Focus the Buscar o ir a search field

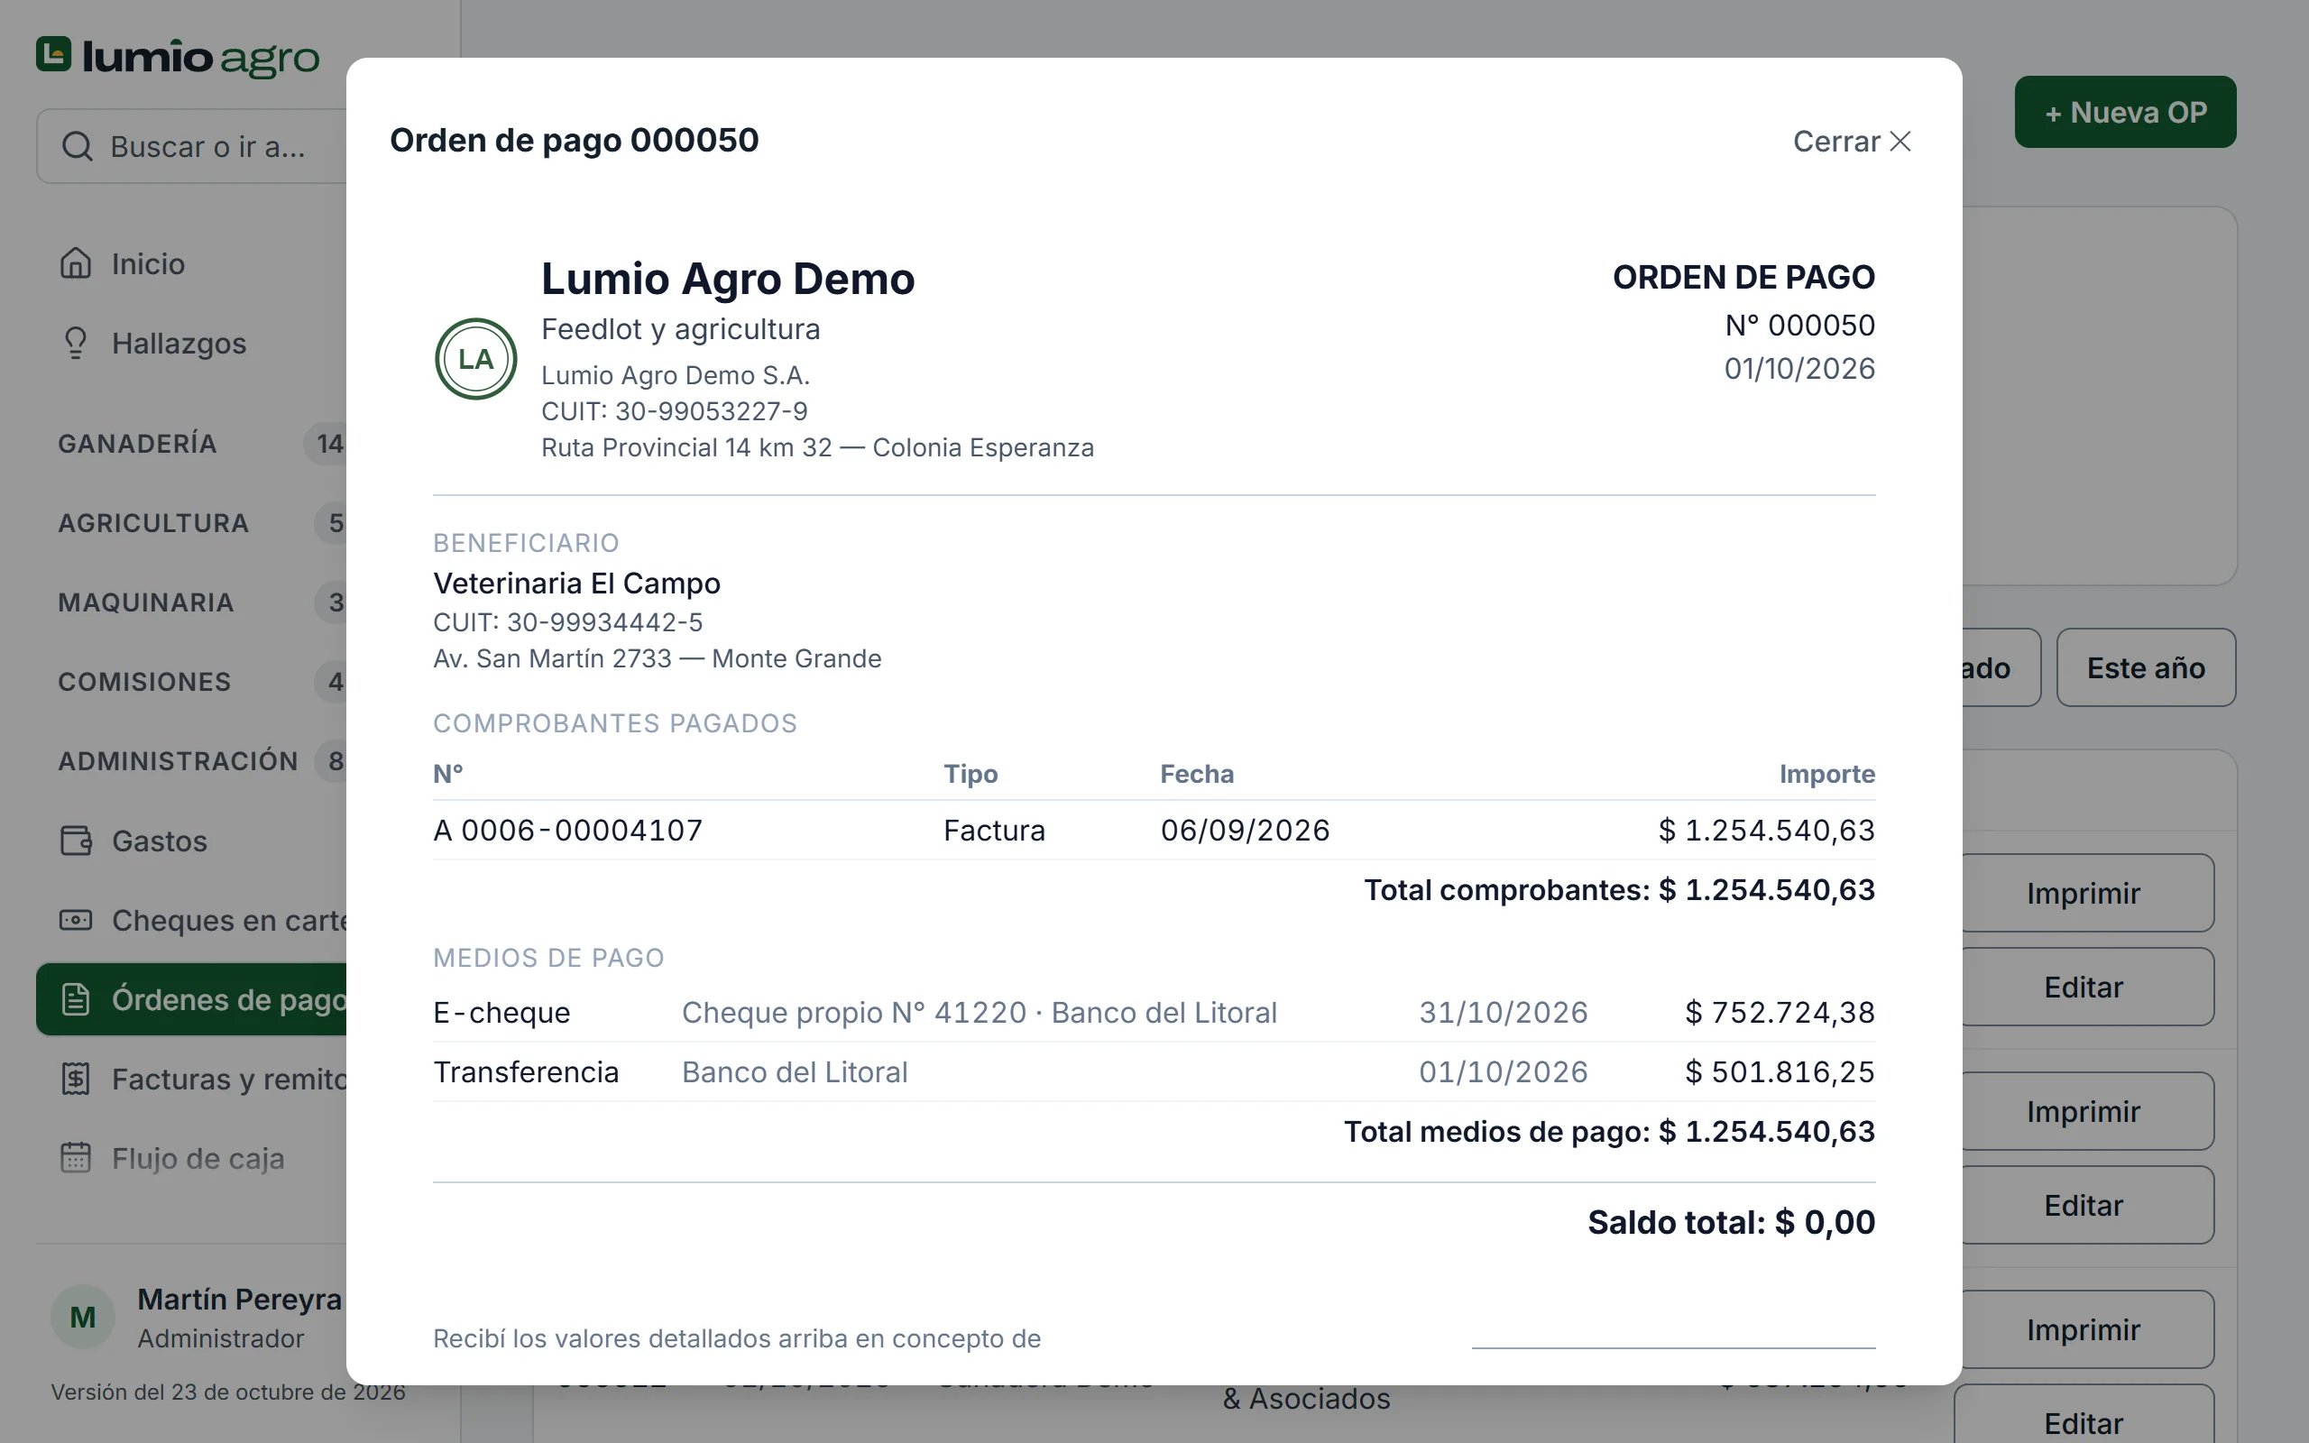(x=192, y=146)
